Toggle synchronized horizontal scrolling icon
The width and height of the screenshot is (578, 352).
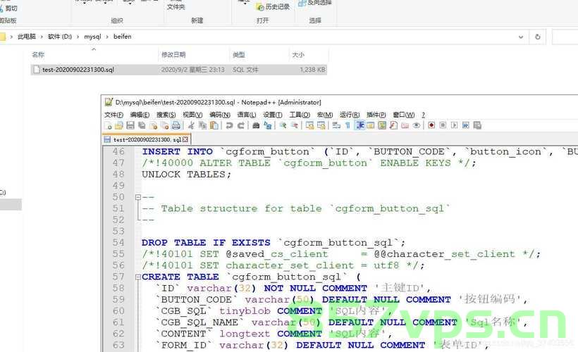click(x=321, y=125)
